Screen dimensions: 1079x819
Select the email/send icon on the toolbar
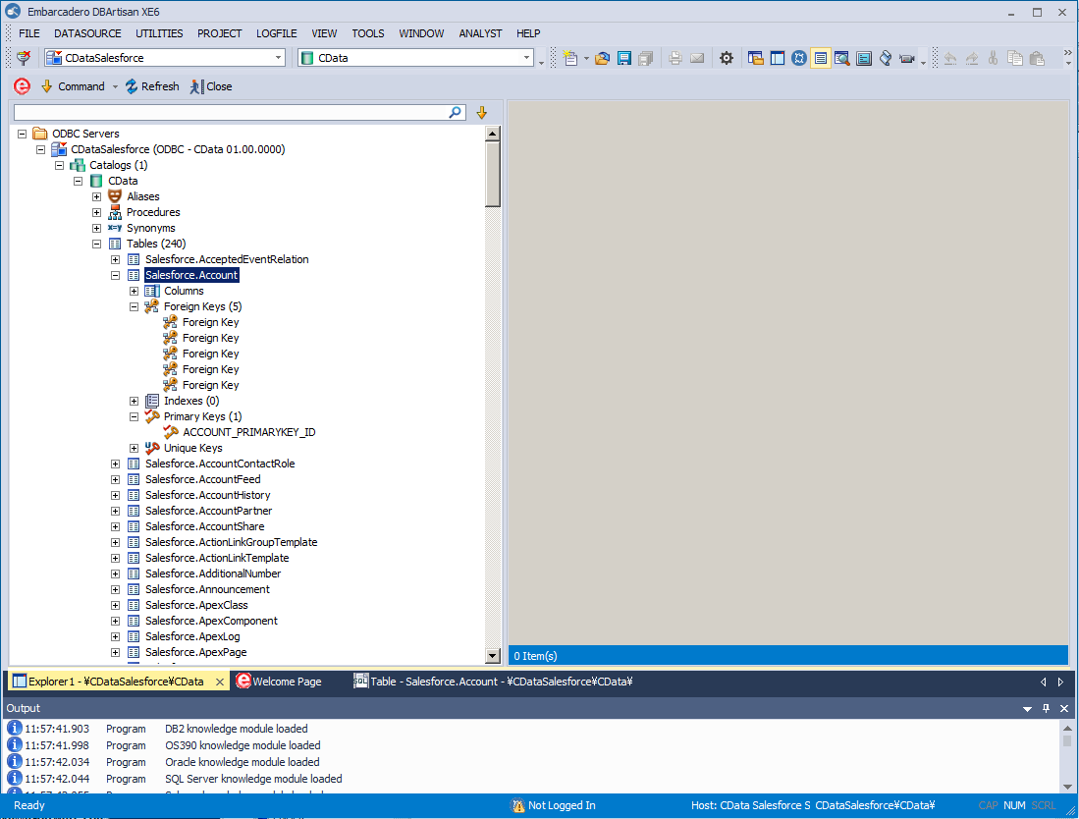tap(699, 58)
